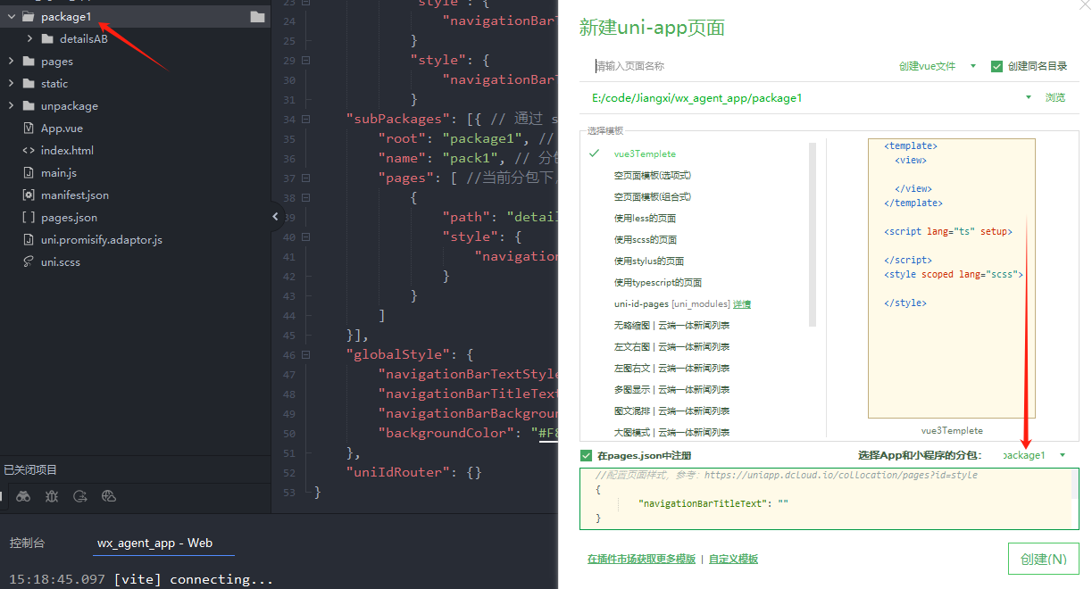Click the uni.scss file icon
This screenshot has width=1092, height=589.
(28, 262)
